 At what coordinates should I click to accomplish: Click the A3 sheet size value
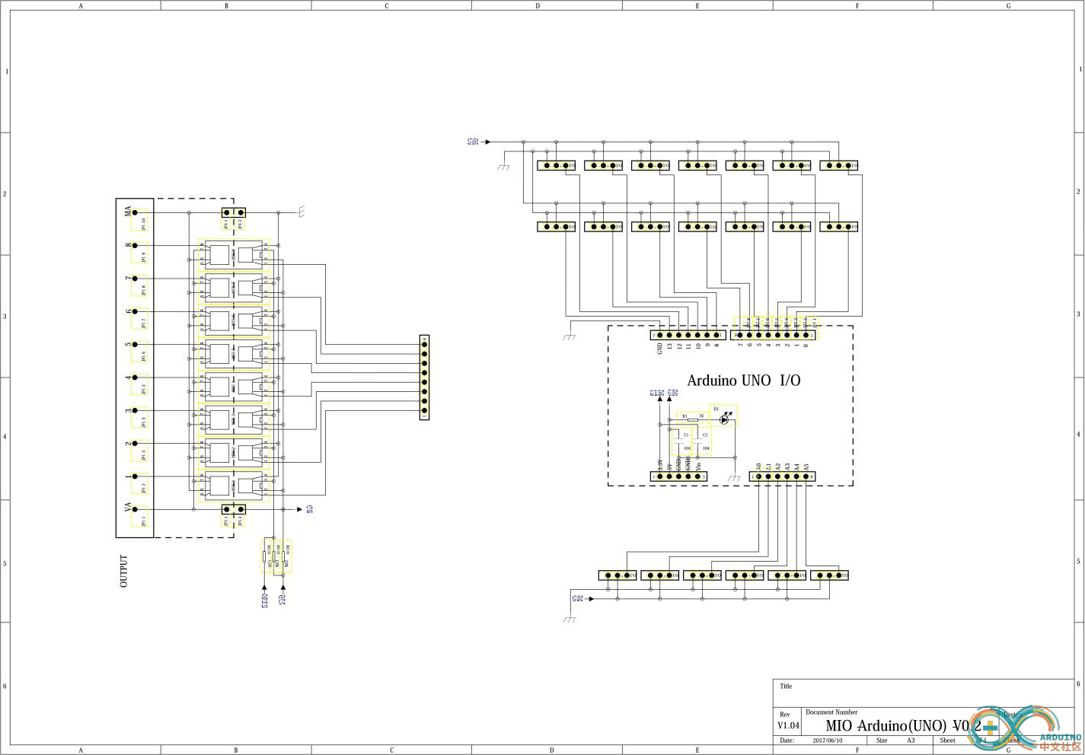pos(911,740)
